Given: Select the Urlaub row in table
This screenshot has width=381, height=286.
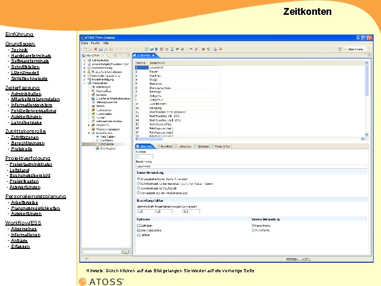Looking at the screenshot, I should click(177, 80).
